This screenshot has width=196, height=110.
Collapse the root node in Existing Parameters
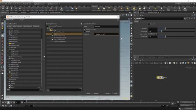pyautogui.click(x=47, y=28)
